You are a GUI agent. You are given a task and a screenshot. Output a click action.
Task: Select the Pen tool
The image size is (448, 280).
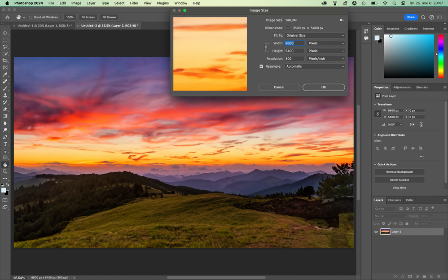(x=5, y=137)
